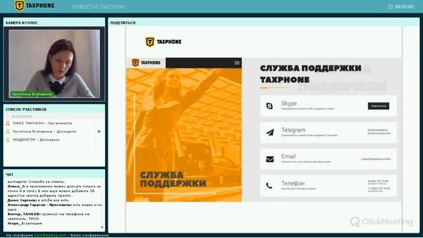The image size is (423, 238).
Task: Click the Skype heading on the slide
Action: (289, 103)
